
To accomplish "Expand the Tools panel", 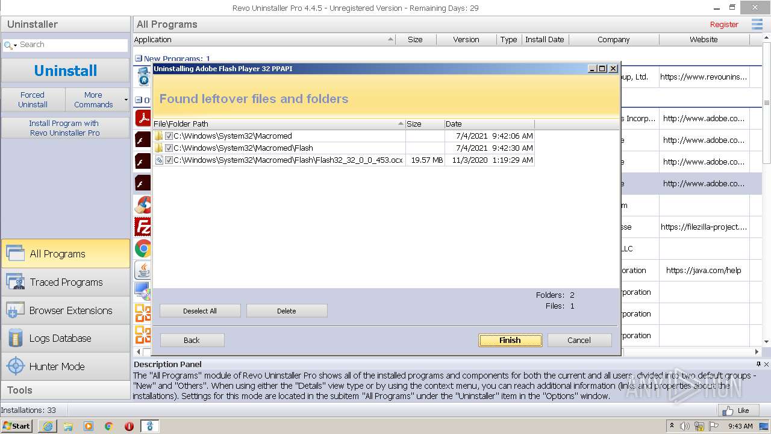I will [x=65, y=390].
